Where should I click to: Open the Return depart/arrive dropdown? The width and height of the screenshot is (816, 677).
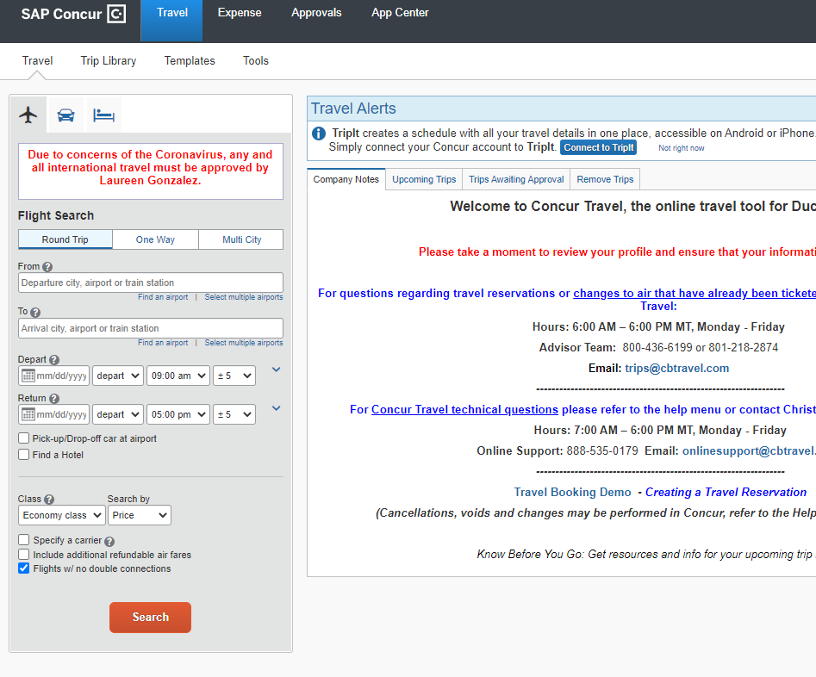point(117,415)
